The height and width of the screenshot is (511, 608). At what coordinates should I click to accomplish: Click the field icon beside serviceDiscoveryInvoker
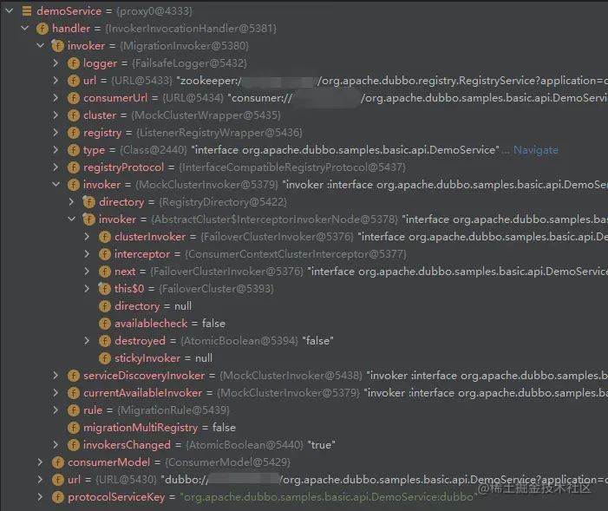point(73,376)
